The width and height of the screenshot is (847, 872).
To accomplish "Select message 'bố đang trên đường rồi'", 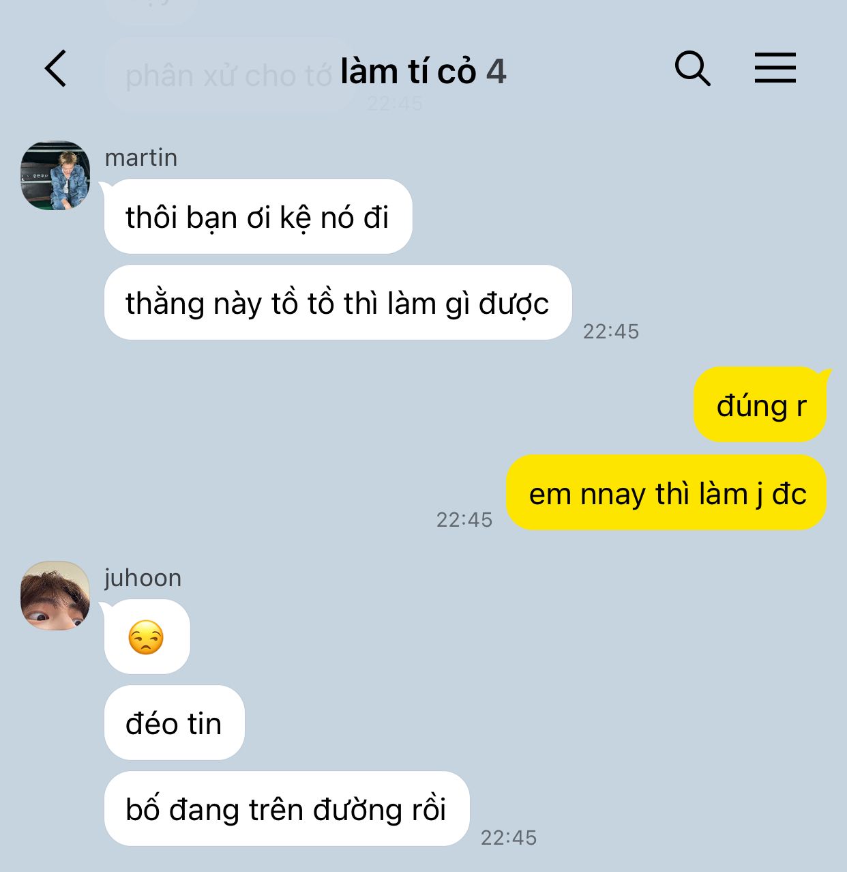I will (286, 809).
